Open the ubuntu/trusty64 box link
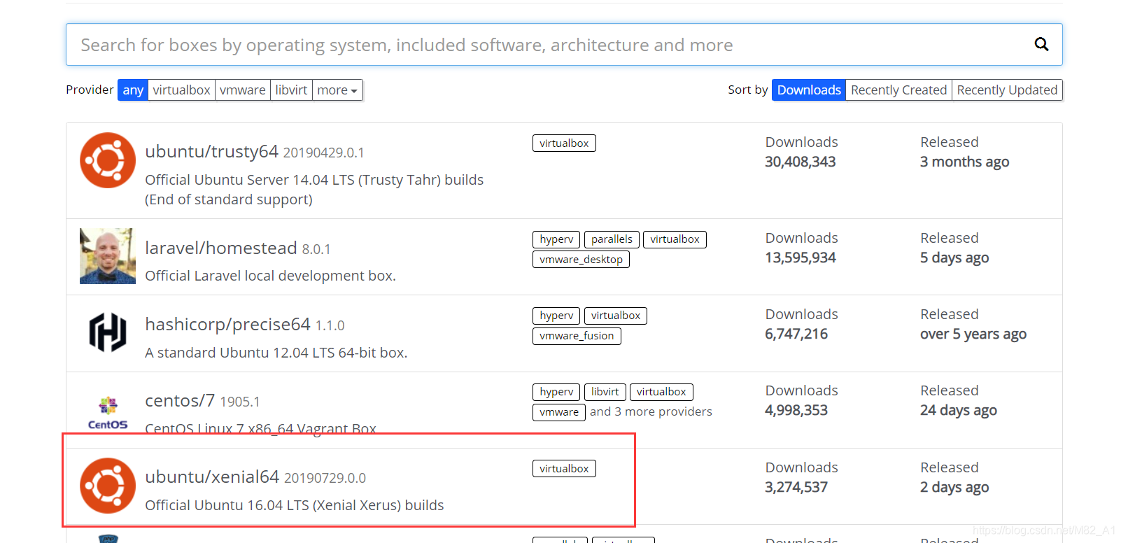The image size is (1121, 543). [211, 151]
